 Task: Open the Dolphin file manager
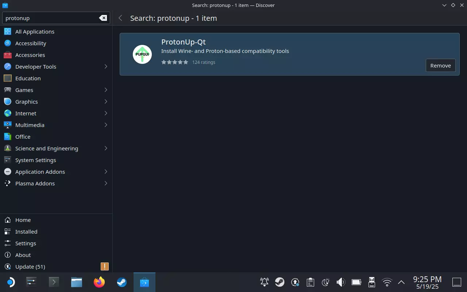[x=77, y=282]
